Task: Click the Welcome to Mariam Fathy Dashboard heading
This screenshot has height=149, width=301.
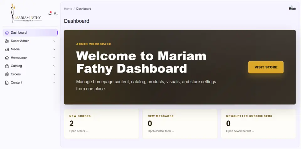Action: click(141, 62)
